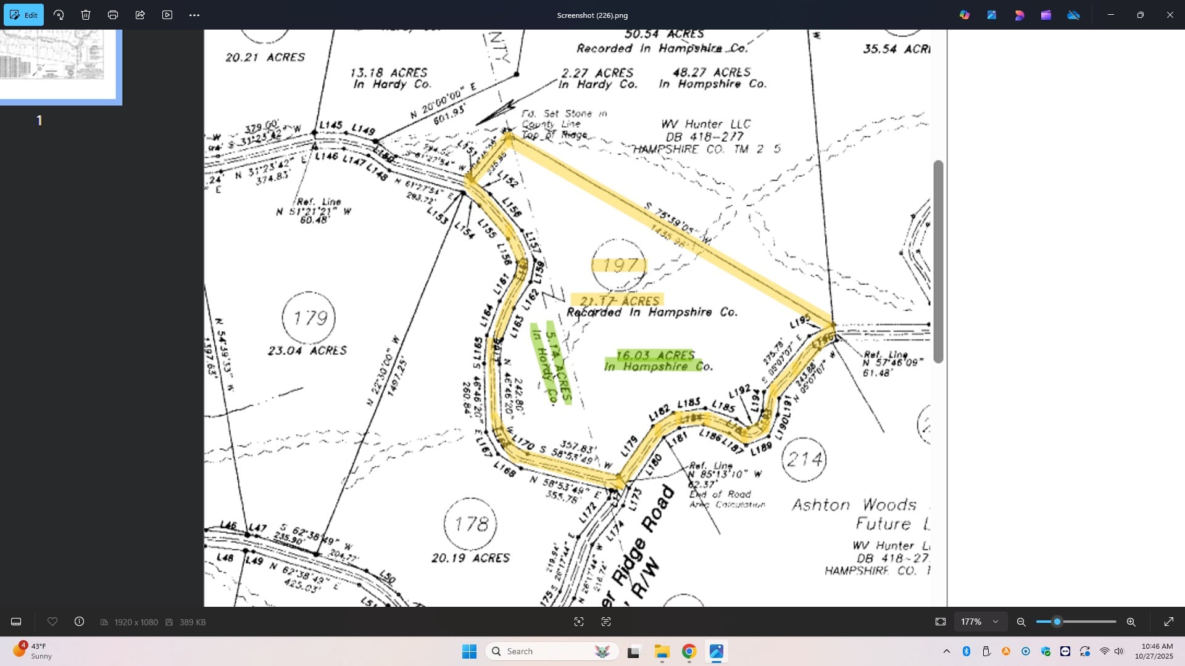Open the See more three-dots menu

pyautogui.click(x=194, y=15)
